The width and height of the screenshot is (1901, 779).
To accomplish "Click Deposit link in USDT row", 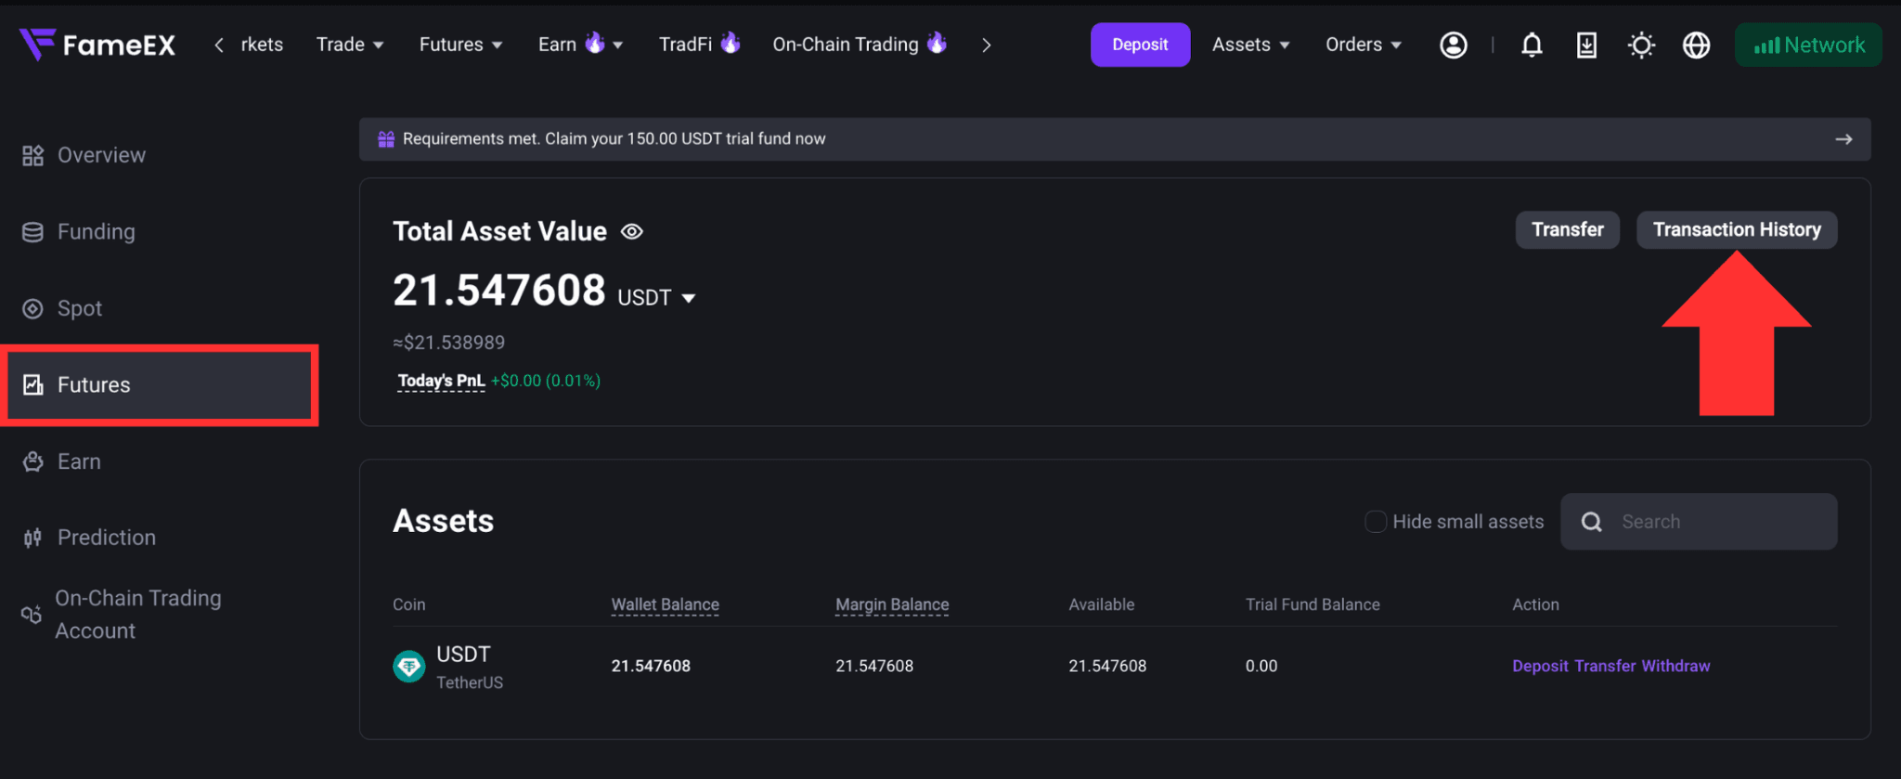I will [1540, 667].
